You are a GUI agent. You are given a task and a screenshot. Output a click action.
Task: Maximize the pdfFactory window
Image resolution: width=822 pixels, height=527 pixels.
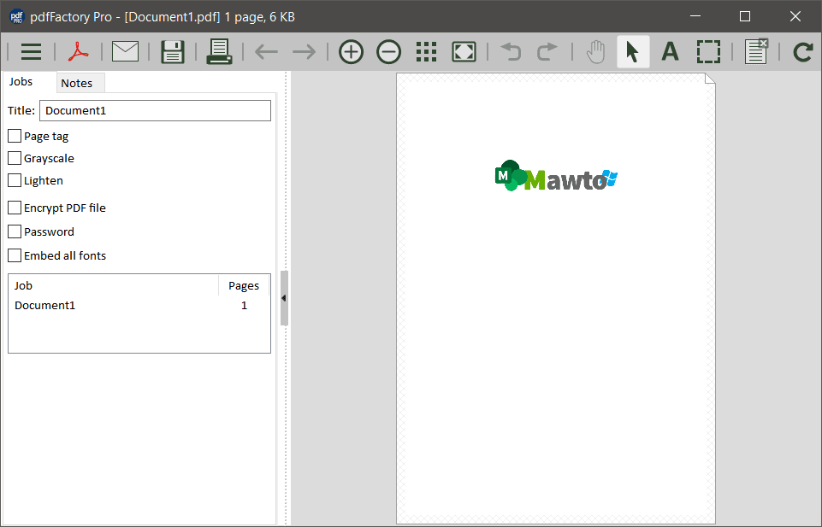pos(745,16)
